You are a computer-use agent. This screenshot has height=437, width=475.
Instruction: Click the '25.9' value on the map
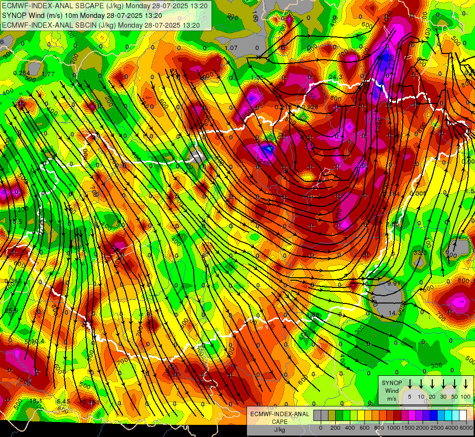point(12,311)
